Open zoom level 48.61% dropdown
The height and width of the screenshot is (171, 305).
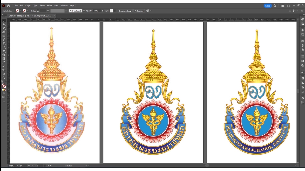coord(17,166)
